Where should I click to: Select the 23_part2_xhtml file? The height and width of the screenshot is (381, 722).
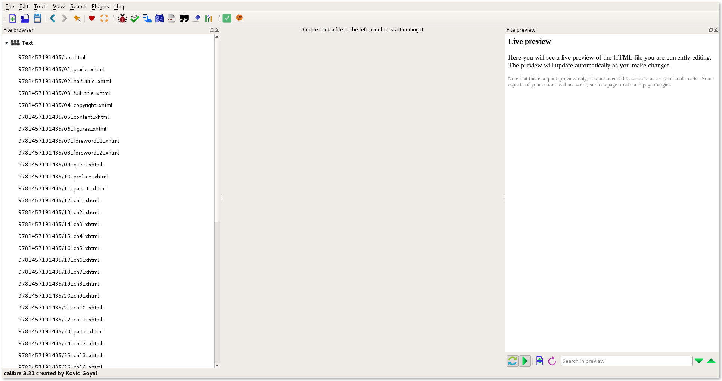tap(60, 331)
